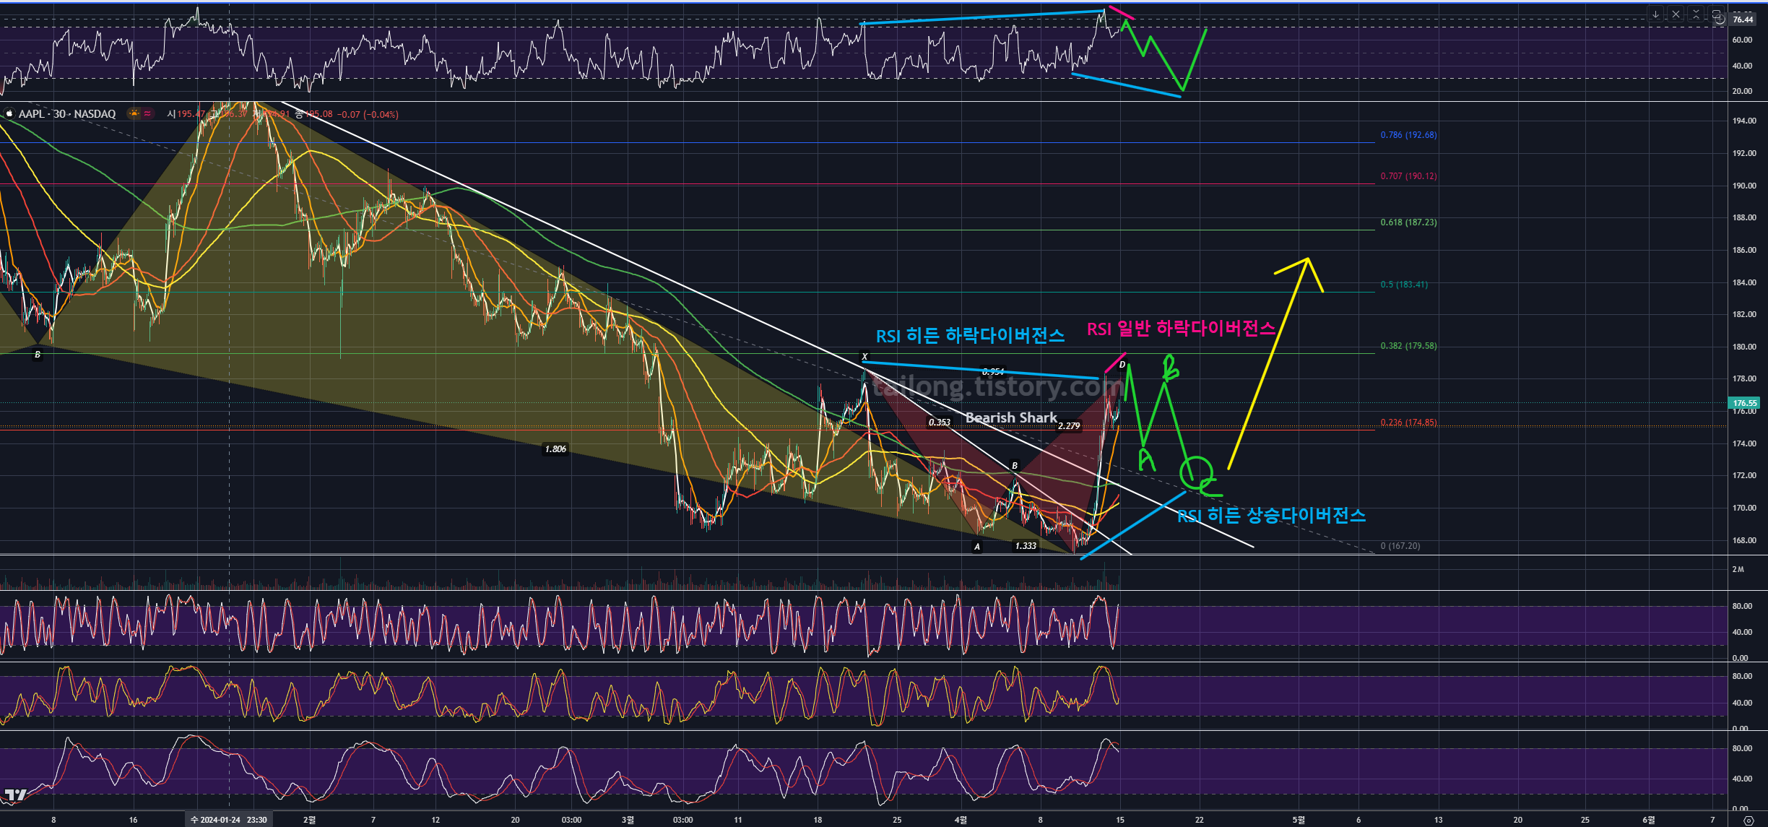Click the TradingView logo in corner
Viewport: 1768px width, 827px height.
14,795
